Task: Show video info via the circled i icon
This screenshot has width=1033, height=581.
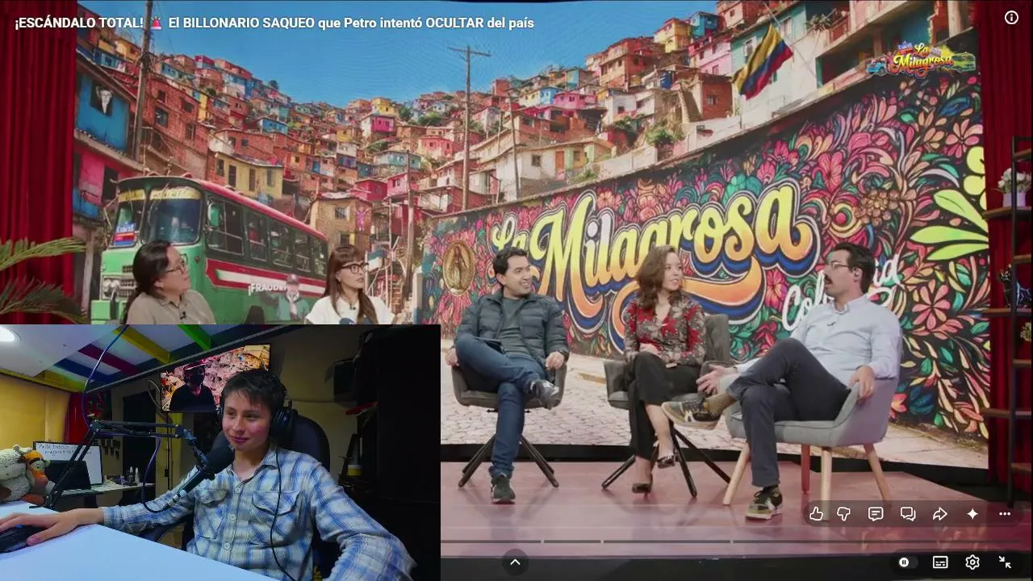Action: (1011, 18)
